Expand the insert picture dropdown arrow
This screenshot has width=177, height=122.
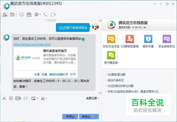pos(37,98)
